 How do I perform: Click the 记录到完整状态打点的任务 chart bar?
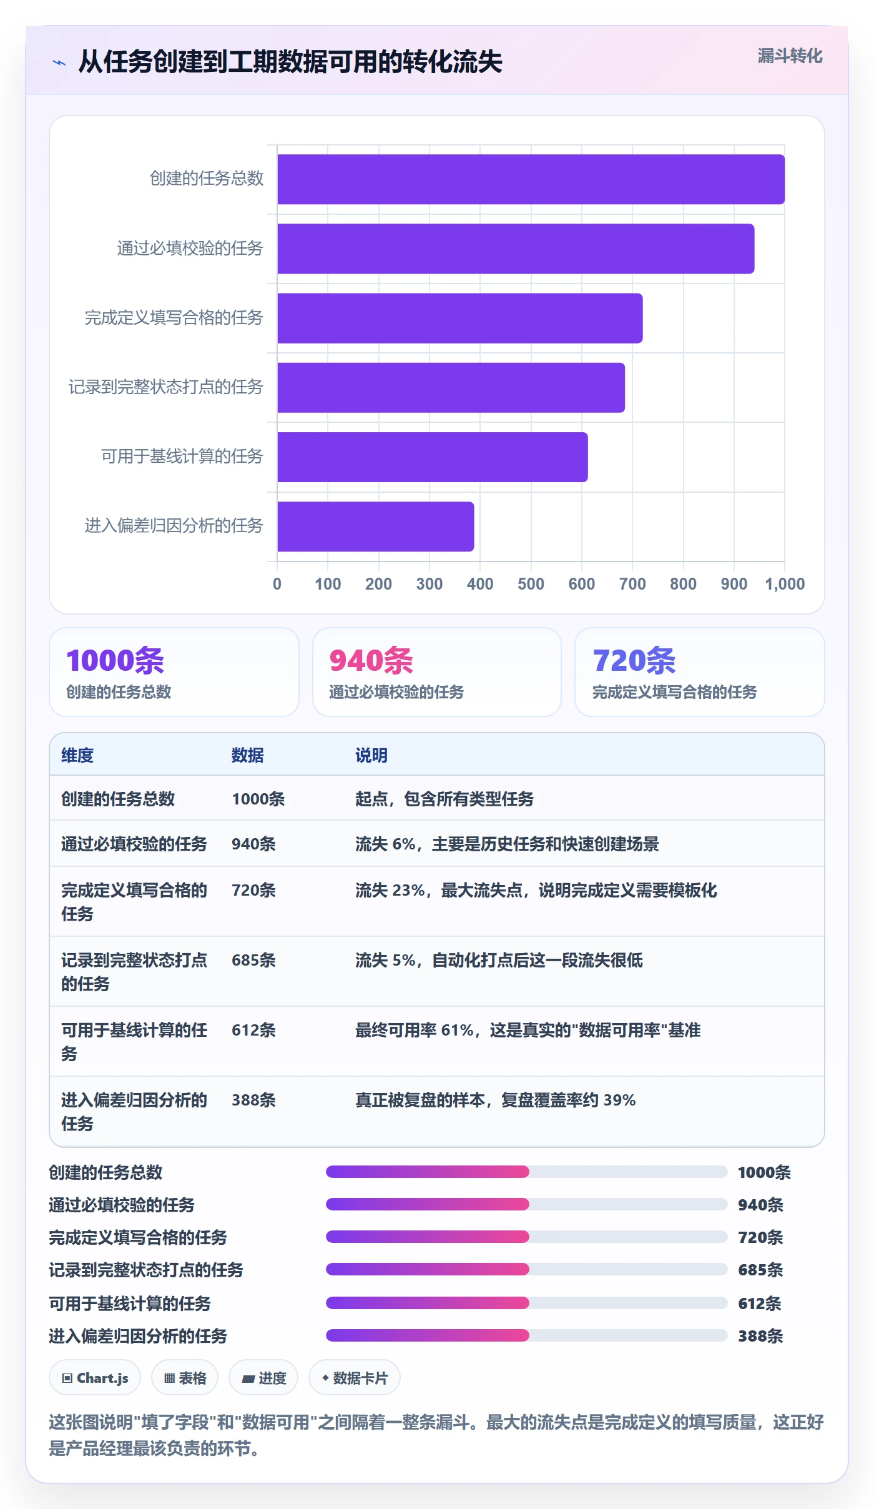pyautogui.click(x=451, y=387)
